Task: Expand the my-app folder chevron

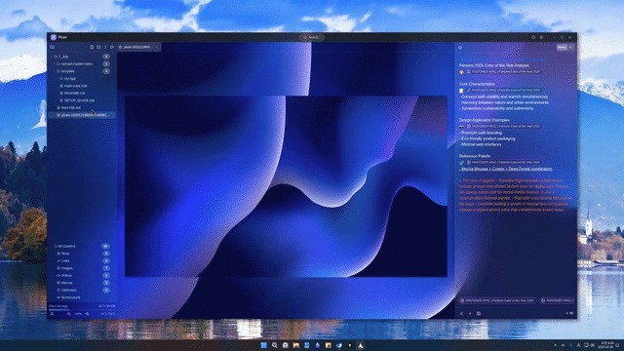Action: tap(57, 78)
